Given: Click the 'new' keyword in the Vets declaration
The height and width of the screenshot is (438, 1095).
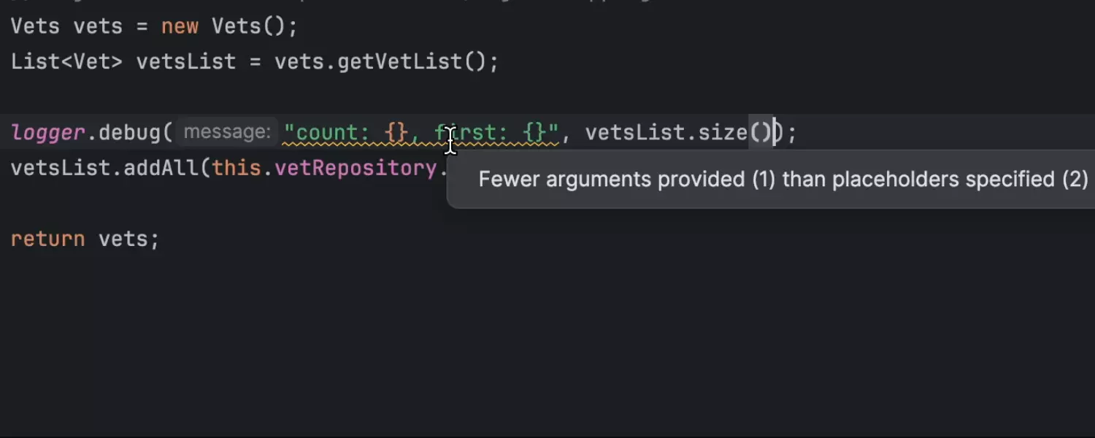Looking at the screenshot, I should [x=180, y=27].
